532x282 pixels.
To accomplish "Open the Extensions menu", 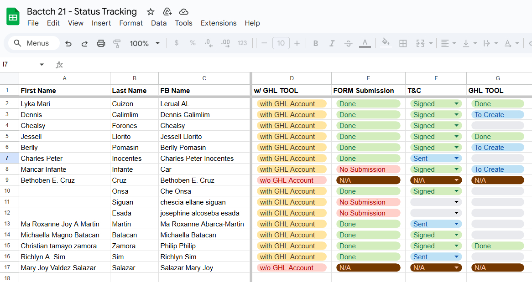I will [x=219, y=23].
